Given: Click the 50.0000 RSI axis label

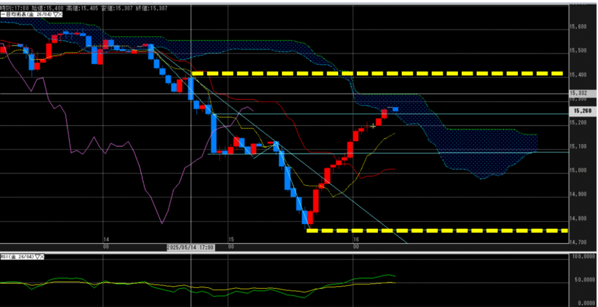Looking at the screenshot, I should click(x=583, y=280).
